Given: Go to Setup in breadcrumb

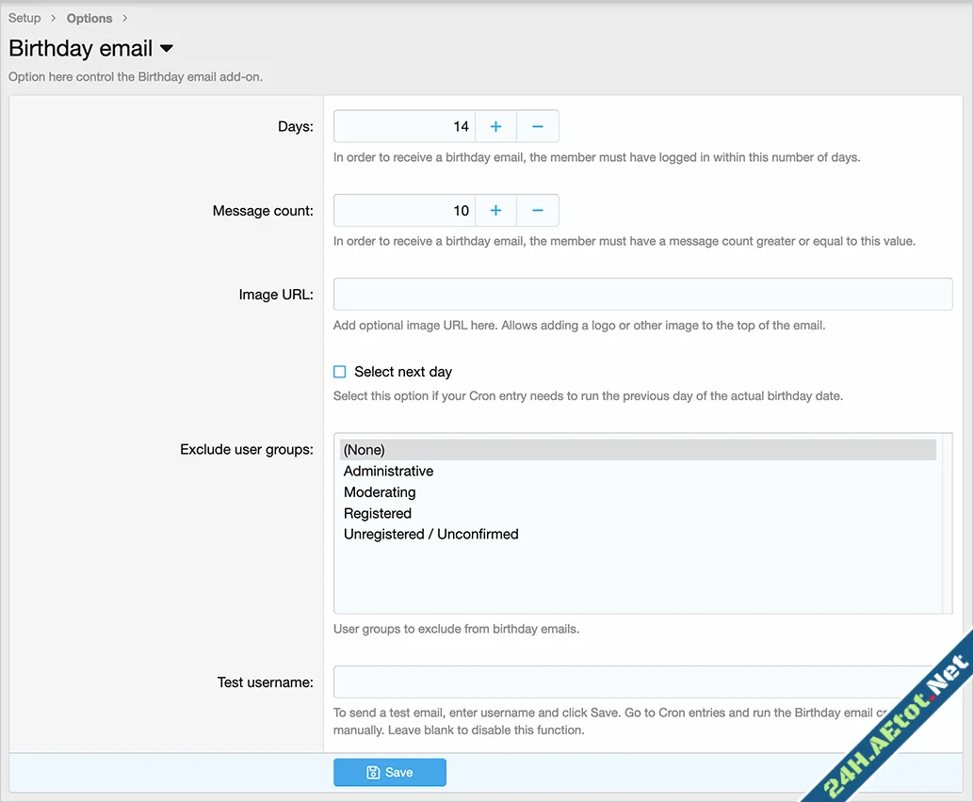Looking at the screenshot, I should (x=24, y=18).
